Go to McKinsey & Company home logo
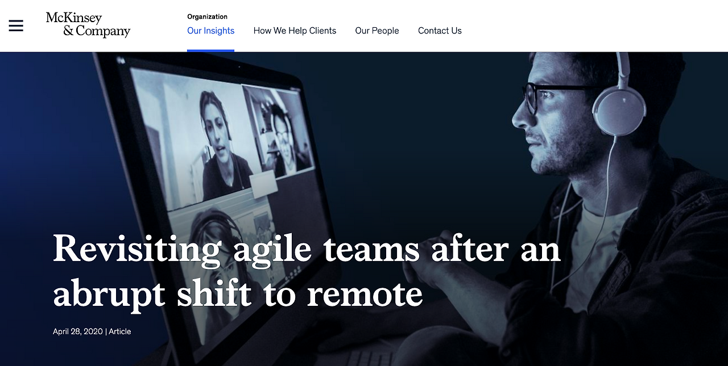 pos(88,25)
